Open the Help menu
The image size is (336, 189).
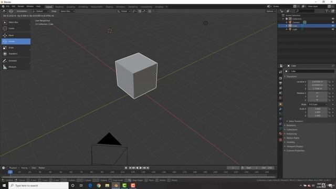[38, 6]
